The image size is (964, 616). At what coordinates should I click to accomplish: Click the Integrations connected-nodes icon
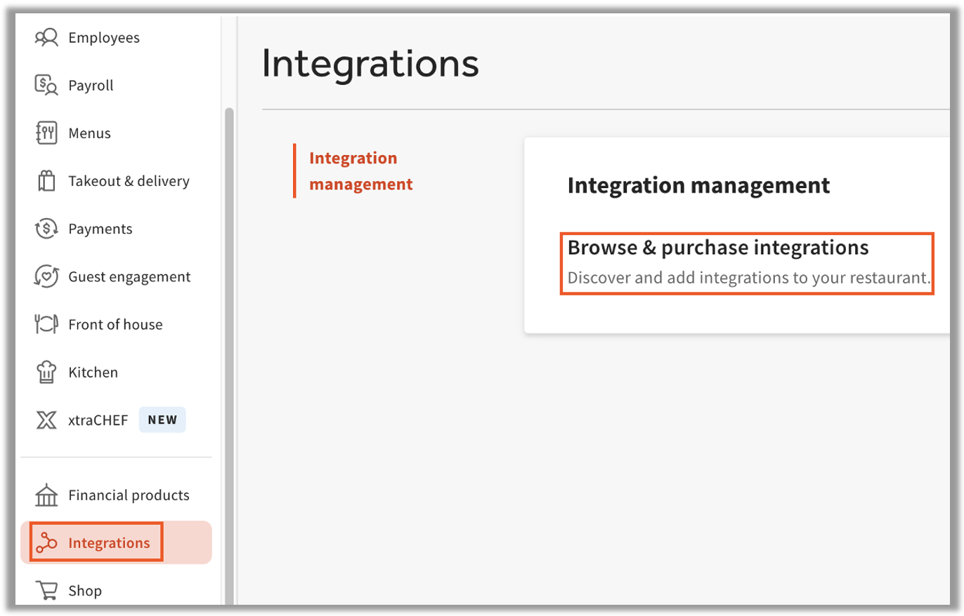tap(46, 543)
